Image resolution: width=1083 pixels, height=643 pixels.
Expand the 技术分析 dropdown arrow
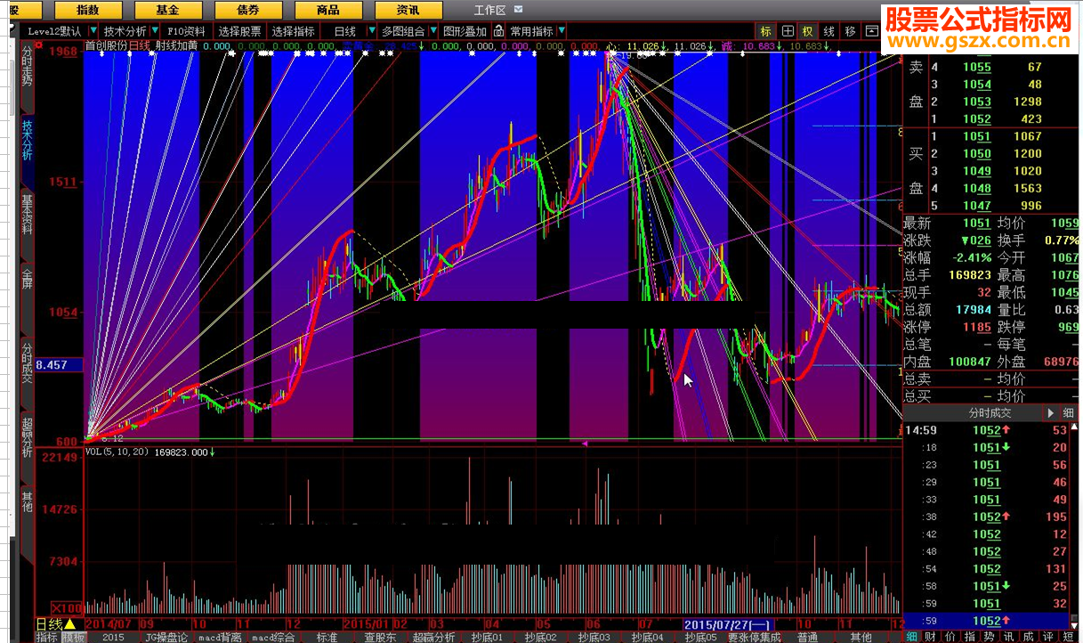155,31
